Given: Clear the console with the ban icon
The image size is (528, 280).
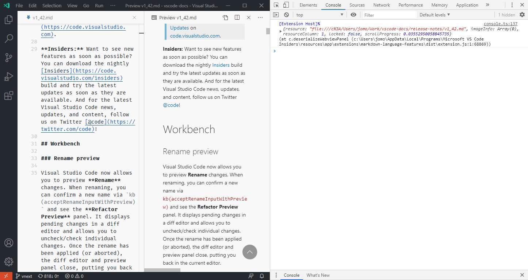Looking at the screenshot, I should [x=286, y=15].
